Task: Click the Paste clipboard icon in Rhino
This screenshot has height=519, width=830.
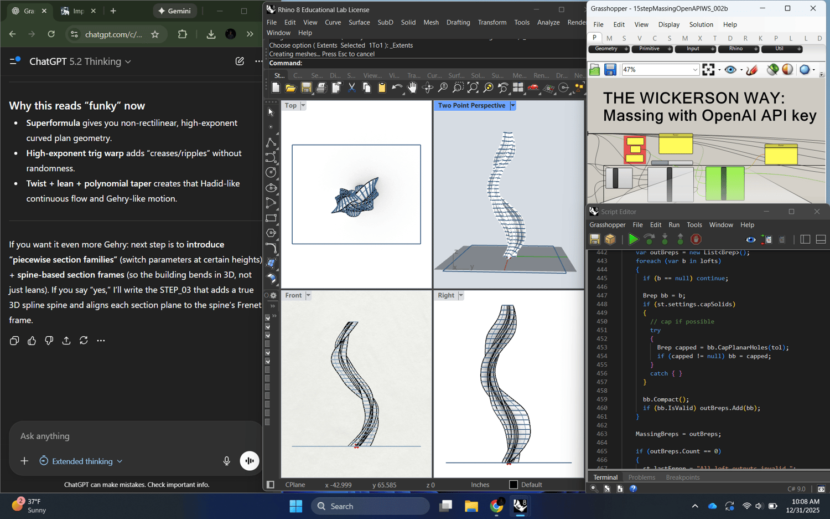Action: coord(382,88)
